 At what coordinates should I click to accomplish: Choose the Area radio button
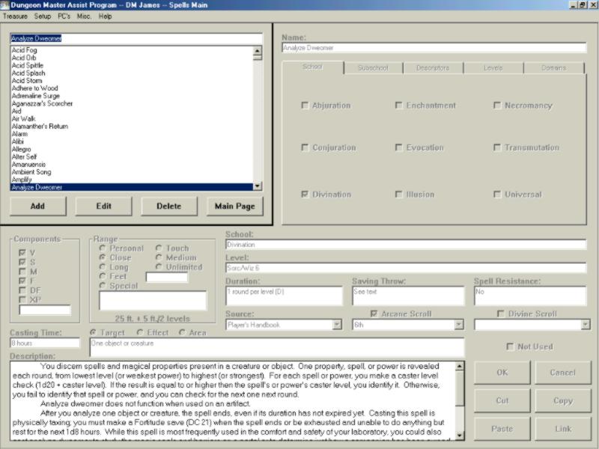coord(182,332)
